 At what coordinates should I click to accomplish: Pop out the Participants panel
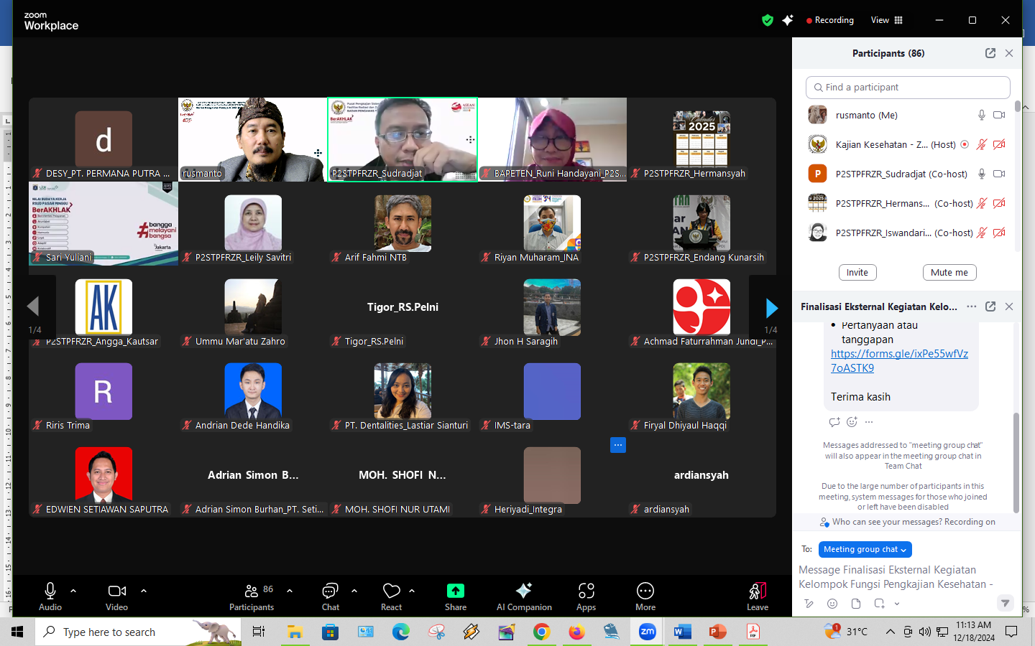point(990,53)
